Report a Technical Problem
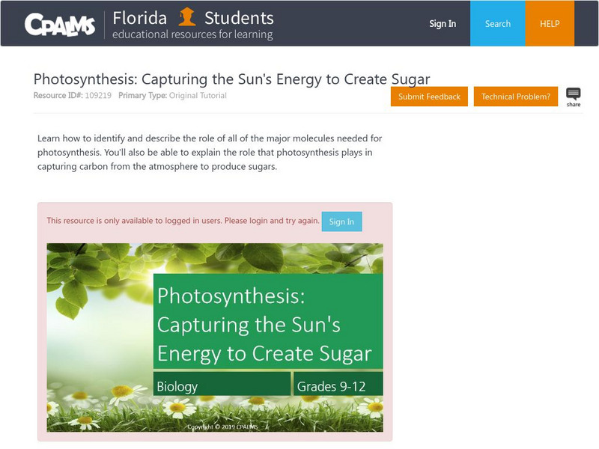599x449 pixels. point(515,97)
